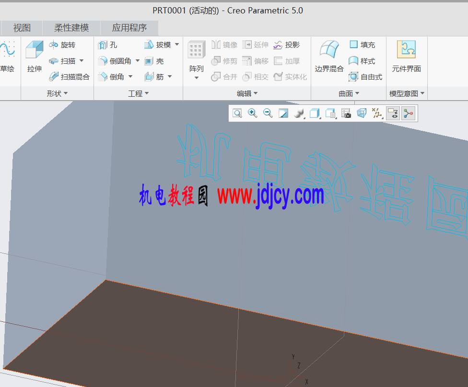Choose the 扫描 (Sweep) tool
Image resolution: width=468 pixels, height=387 pixels.
click(x=62, y=61)
